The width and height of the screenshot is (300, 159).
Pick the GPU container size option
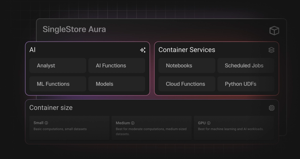click(234, 128)
